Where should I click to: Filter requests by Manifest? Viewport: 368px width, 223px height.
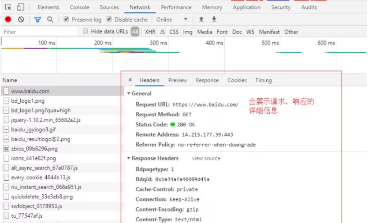click(x=269, y=32)
